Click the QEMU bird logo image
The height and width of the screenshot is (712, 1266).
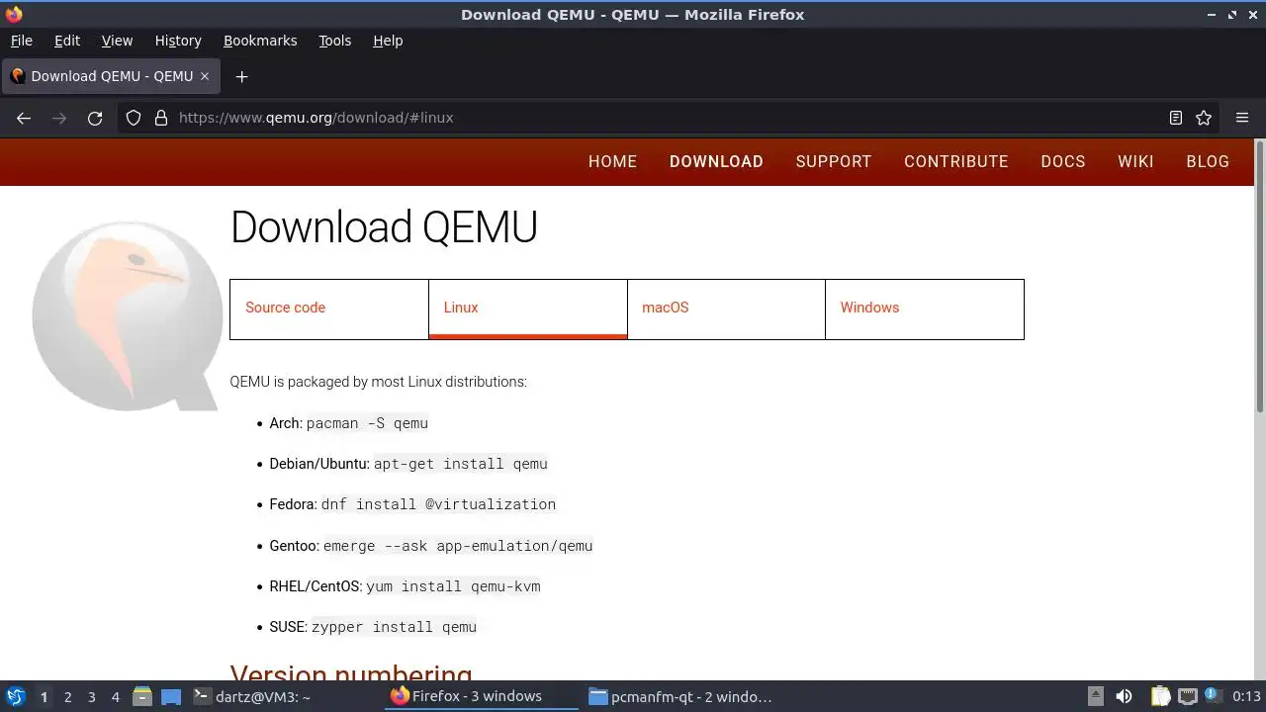point(127,314)
